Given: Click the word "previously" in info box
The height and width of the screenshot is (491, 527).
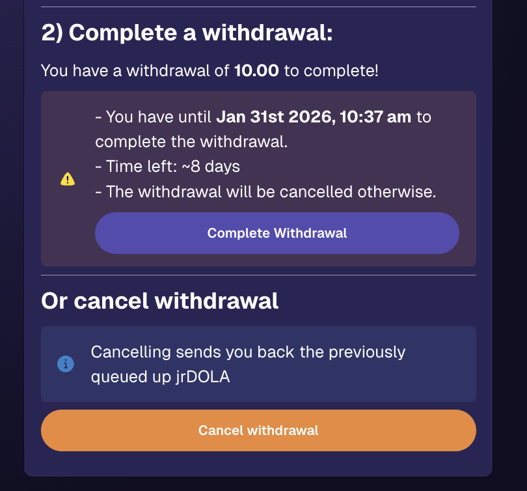Looking at the screenshot, I should point(367,352).
